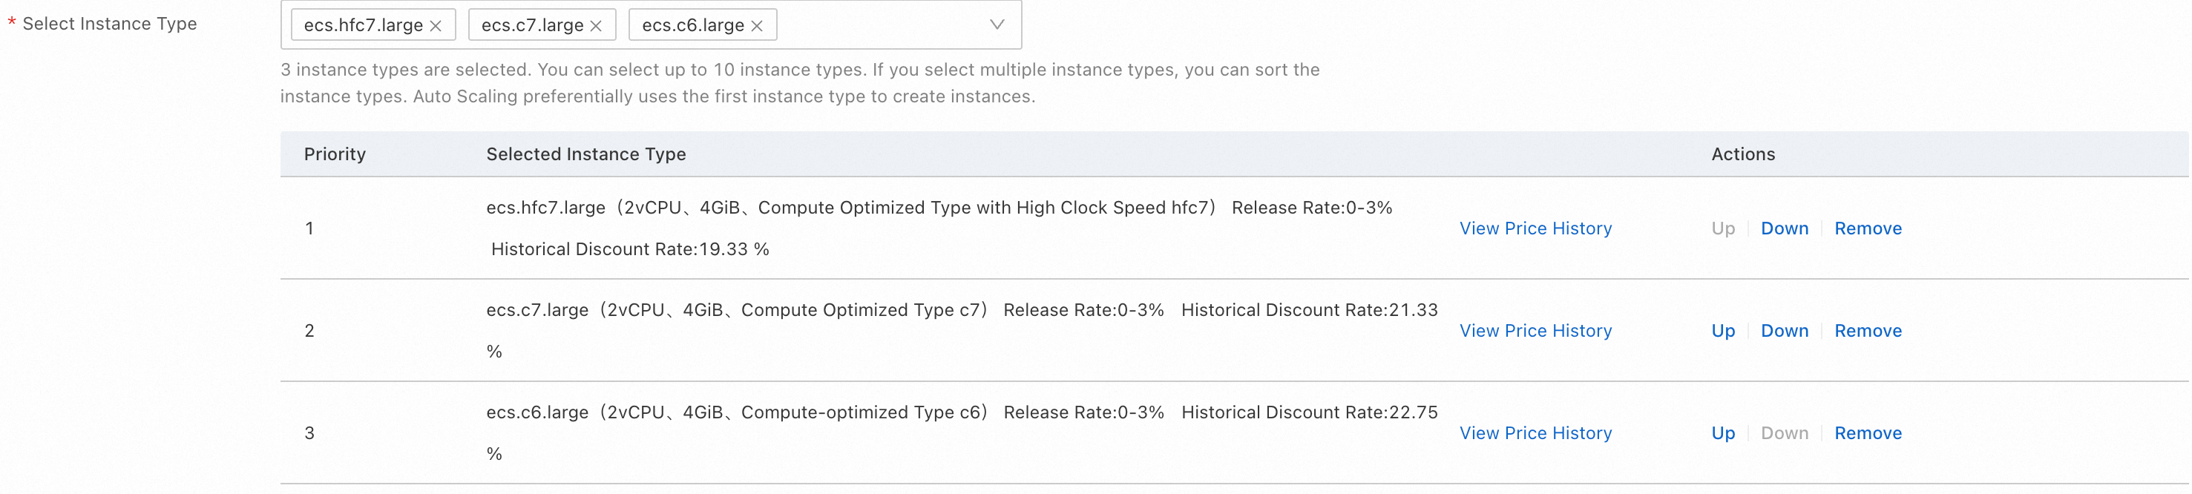View price history for ecs.c7.large

(x=1535, y=331)
